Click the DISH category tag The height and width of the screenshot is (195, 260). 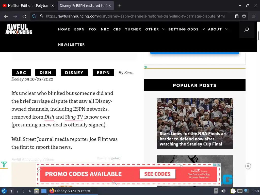point(46,72)
